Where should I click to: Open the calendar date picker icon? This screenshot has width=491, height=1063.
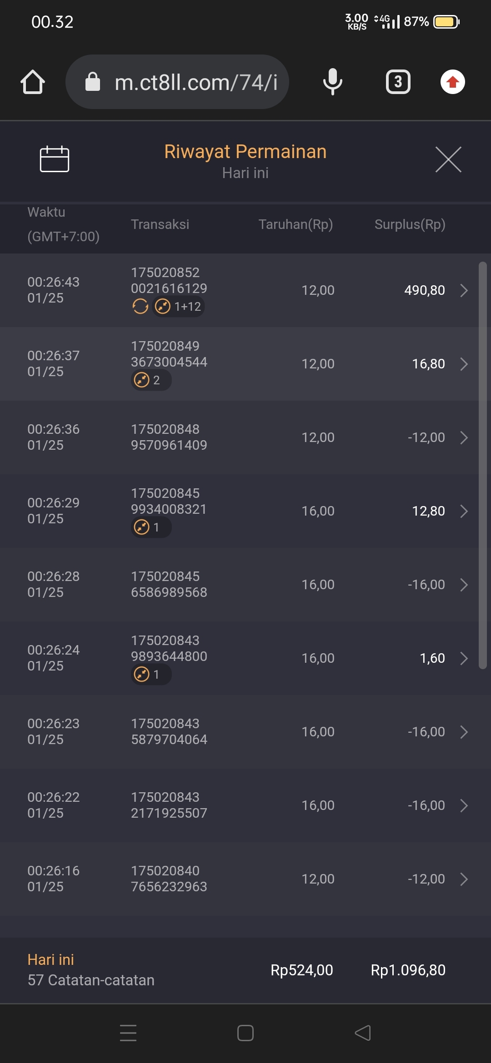[55, 159]
